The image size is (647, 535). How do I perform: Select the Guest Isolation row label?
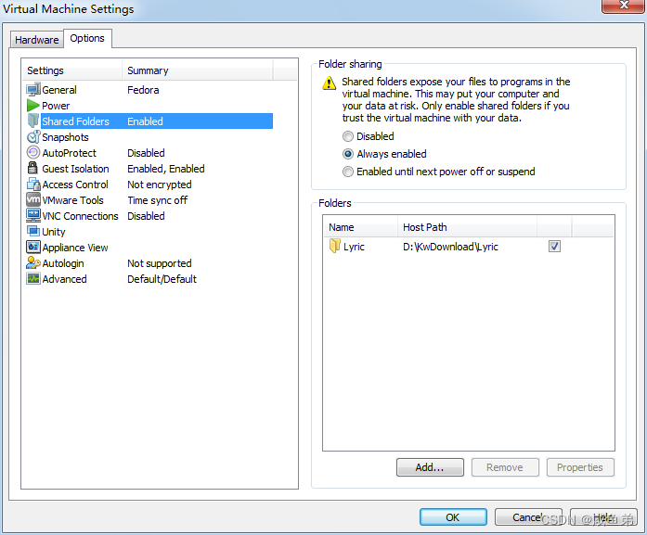tap(75, 169)
